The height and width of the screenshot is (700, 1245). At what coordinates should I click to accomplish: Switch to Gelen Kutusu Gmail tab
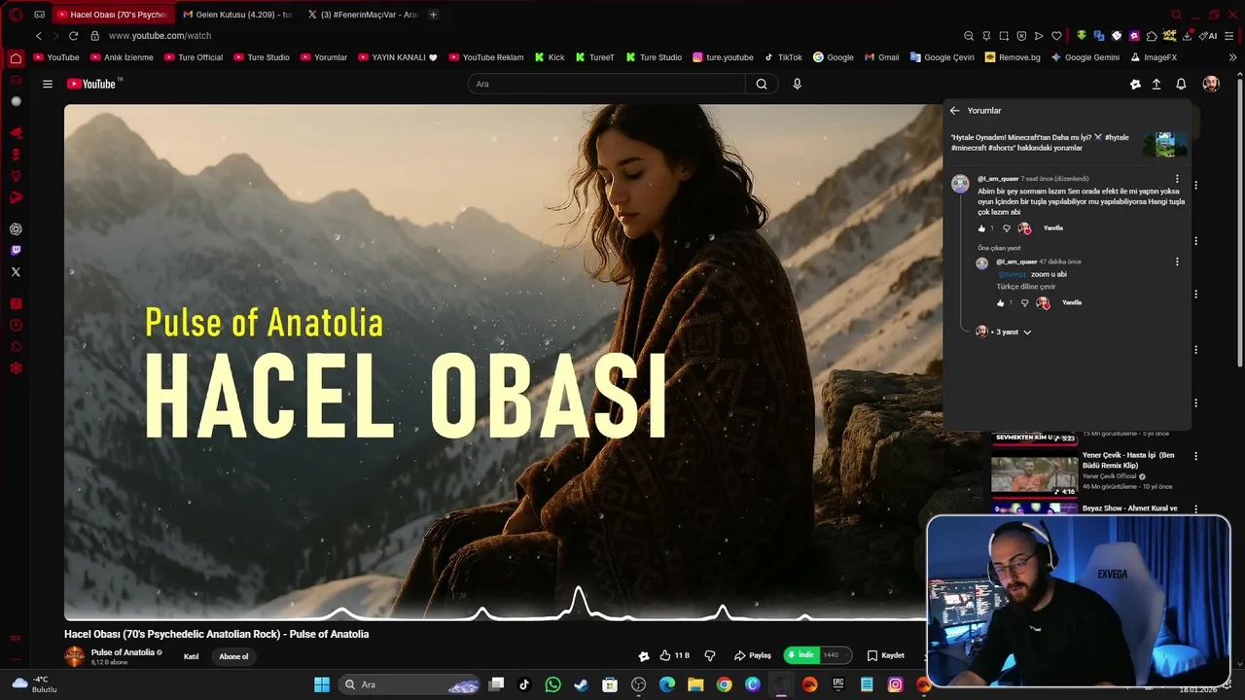[236, 15]
